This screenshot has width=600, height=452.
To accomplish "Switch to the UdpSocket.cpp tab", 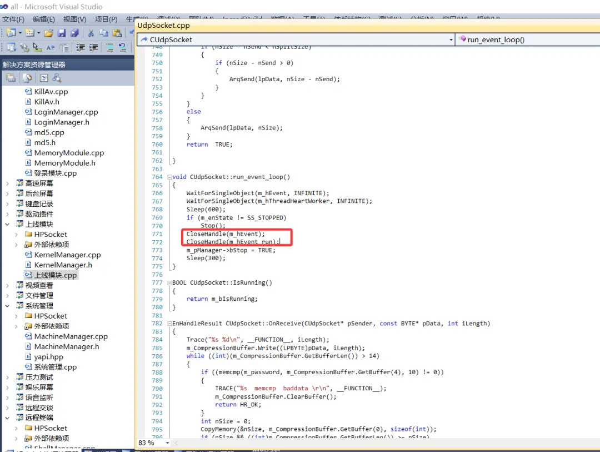I will (x=163, y=25).
